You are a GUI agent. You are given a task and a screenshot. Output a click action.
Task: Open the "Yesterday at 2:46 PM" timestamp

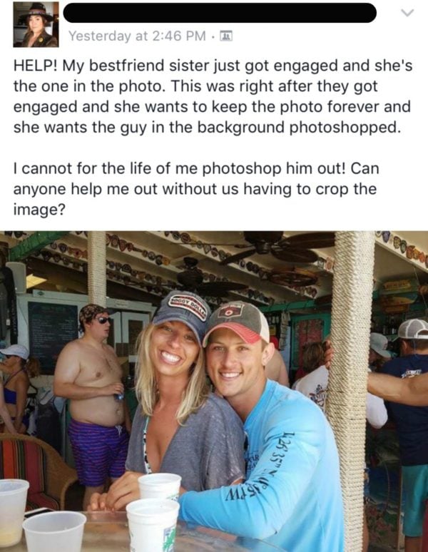(x=137, y=36)
